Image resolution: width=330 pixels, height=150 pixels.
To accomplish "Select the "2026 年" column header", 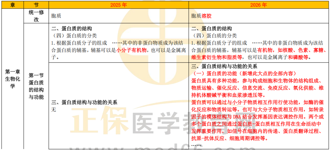I will [259, 5].
